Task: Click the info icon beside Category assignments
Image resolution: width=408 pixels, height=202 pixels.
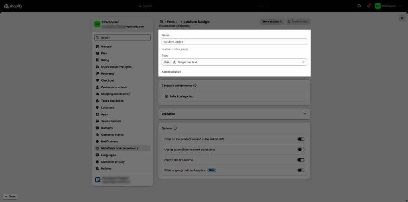Action: (x=195, y=85)
